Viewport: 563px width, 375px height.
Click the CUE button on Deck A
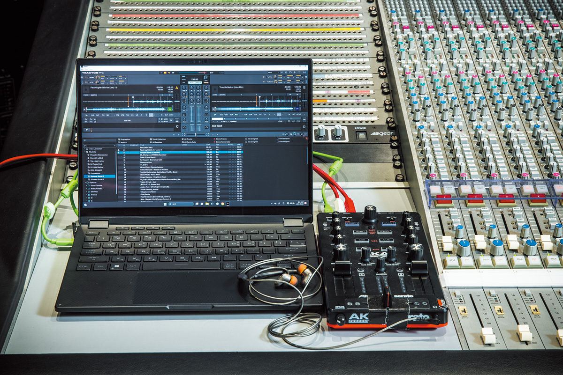[92, 115]
